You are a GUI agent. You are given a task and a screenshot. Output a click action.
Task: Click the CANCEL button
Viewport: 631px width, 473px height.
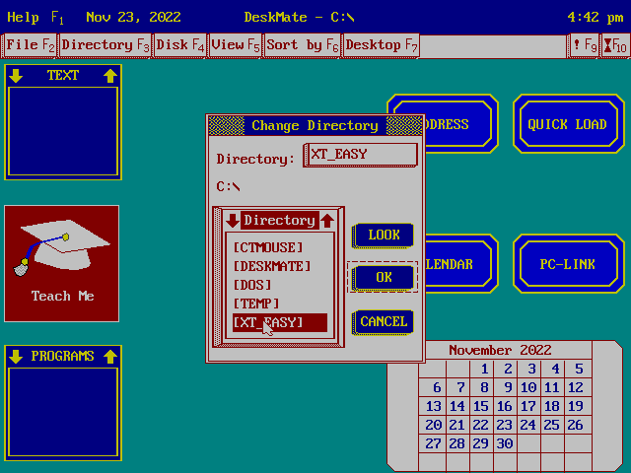click(x=384, y=322)
